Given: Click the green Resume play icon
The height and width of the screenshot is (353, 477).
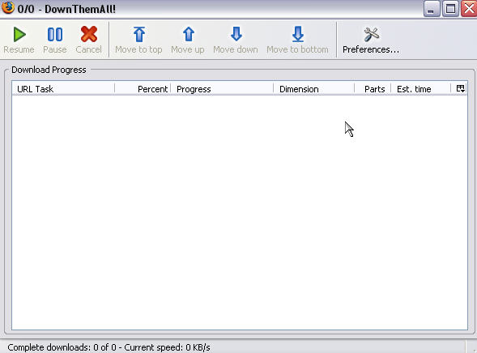Looking at the screenshot, I should click(19, 34).
